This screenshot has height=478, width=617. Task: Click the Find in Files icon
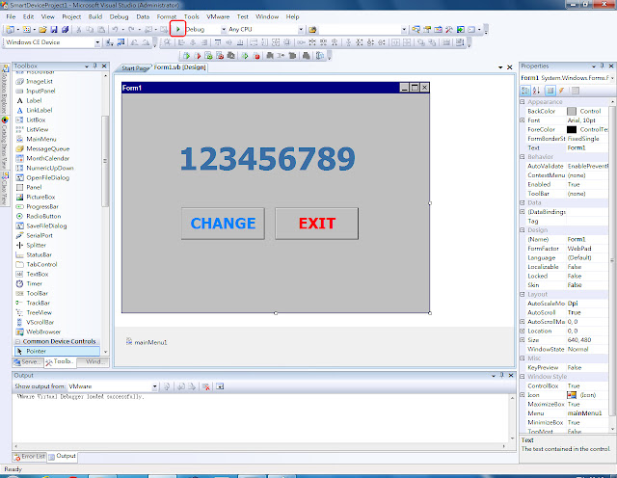pos(312,30)
